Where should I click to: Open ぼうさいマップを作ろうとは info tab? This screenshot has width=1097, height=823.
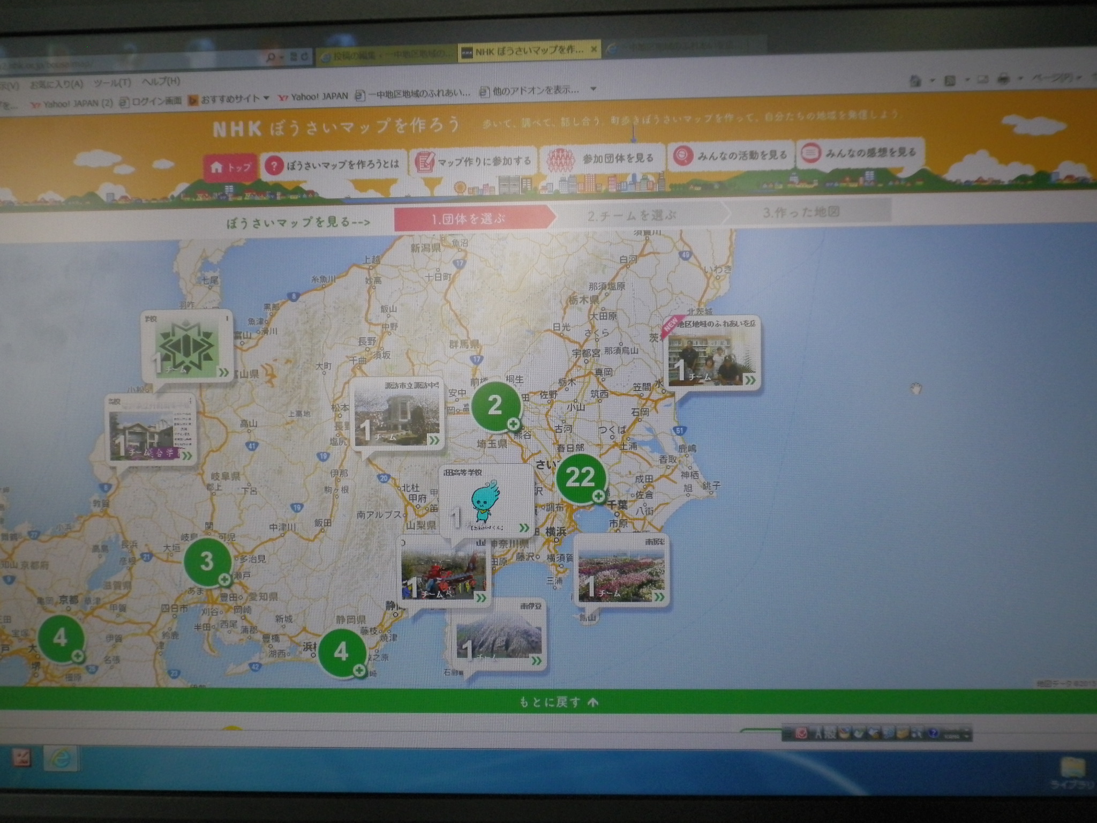[x=334, y=164]
